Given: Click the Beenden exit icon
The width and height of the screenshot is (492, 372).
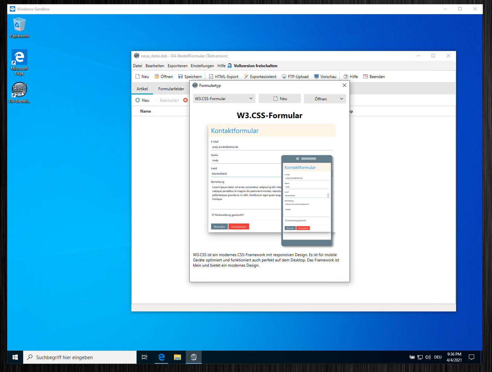Looking at the screenshot, I should pyautogui.click(x=366, y=77).
